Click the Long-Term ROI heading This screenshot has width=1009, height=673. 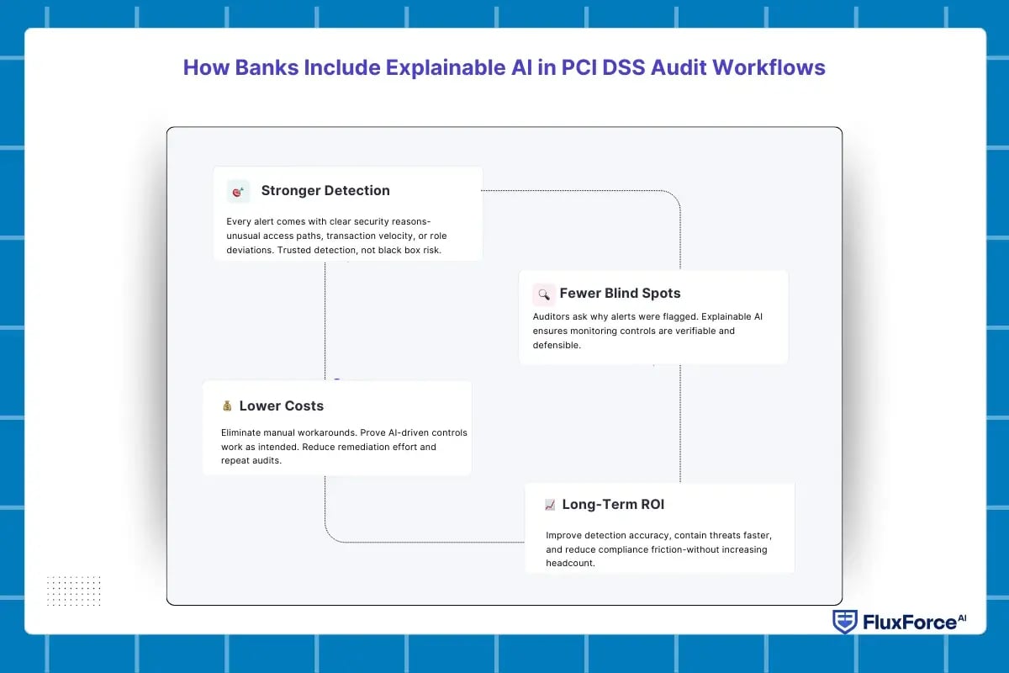click(613, 504)
